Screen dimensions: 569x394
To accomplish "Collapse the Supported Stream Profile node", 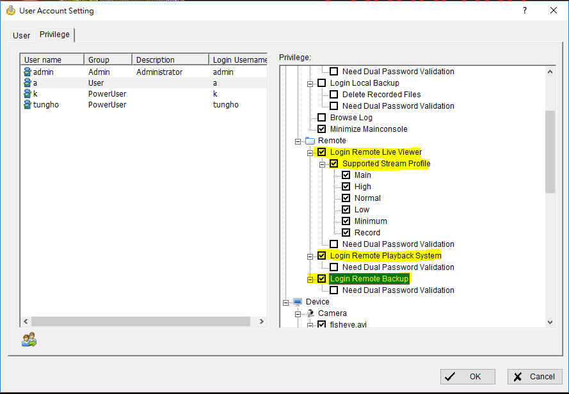I will [323, 164].
